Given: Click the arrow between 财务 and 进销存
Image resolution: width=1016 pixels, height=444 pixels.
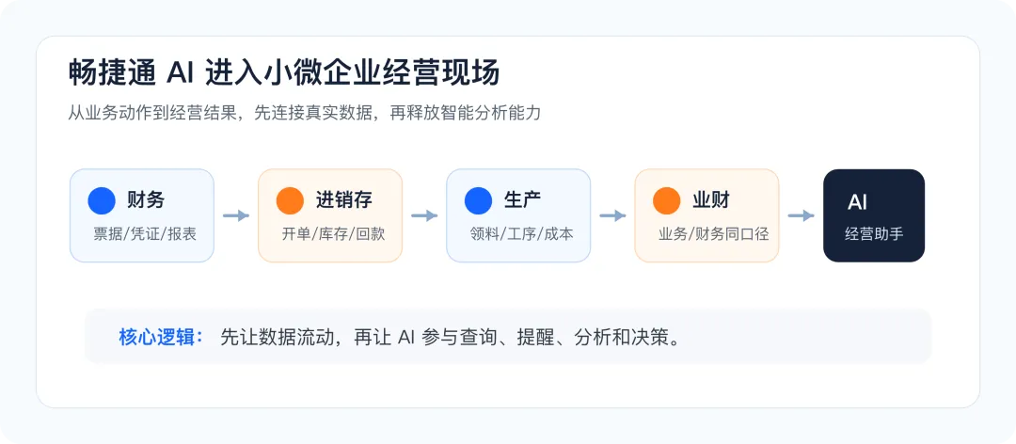Looking at the screenshot, I should (x=236, y=215).
